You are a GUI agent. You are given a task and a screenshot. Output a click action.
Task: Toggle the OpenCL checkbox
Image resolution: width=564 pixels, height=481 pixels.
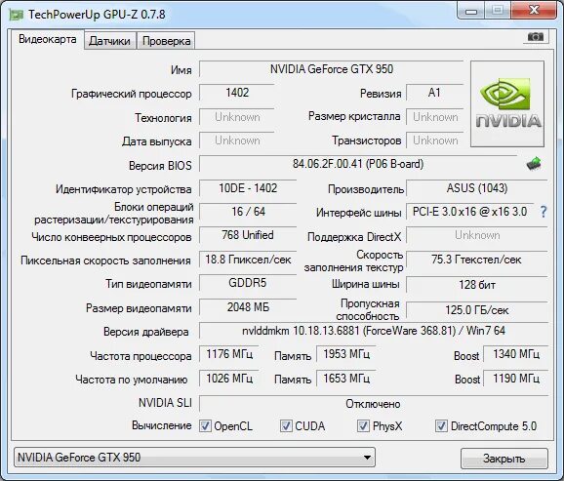point(205,426)
